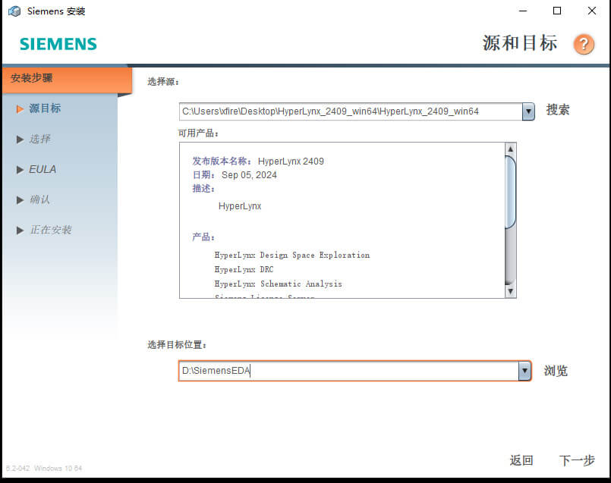The height and width of the screenshot is (483, 611).
Task: Click the date Sep 05, 2024
Action: tap(250, 175)
